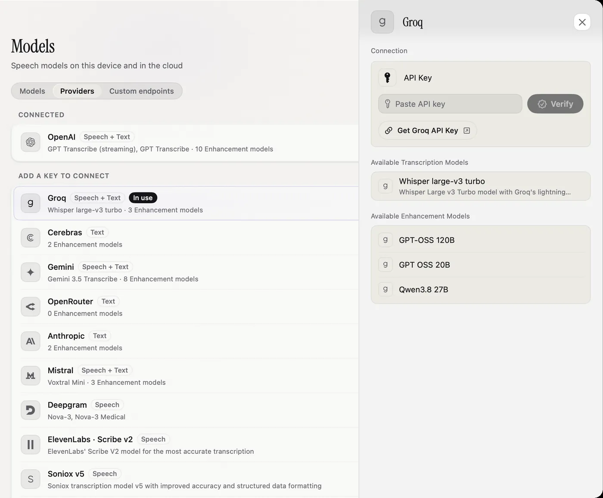Open the OpenAI provider name
This screenshot has width=603, height=498.
[62, 137]
